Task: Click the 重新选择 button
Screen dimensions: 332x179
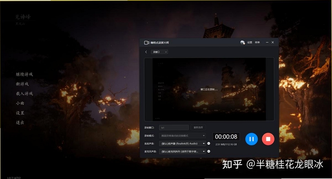Action: click(x=198, y=128)
